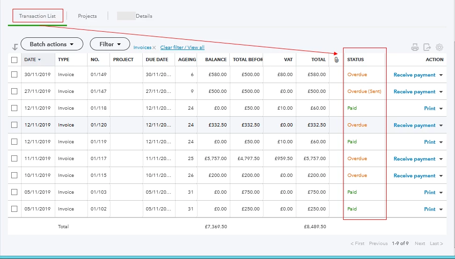
Task: Click the £5,757.00 balance cell
Action: [216, 159]
